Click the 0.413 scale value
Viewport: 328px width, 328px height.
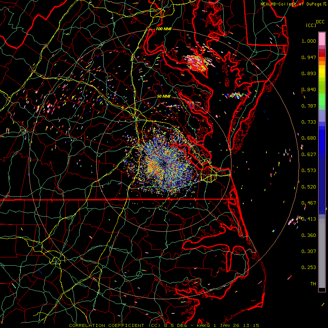pyautogui.click(x=309, y=219)
